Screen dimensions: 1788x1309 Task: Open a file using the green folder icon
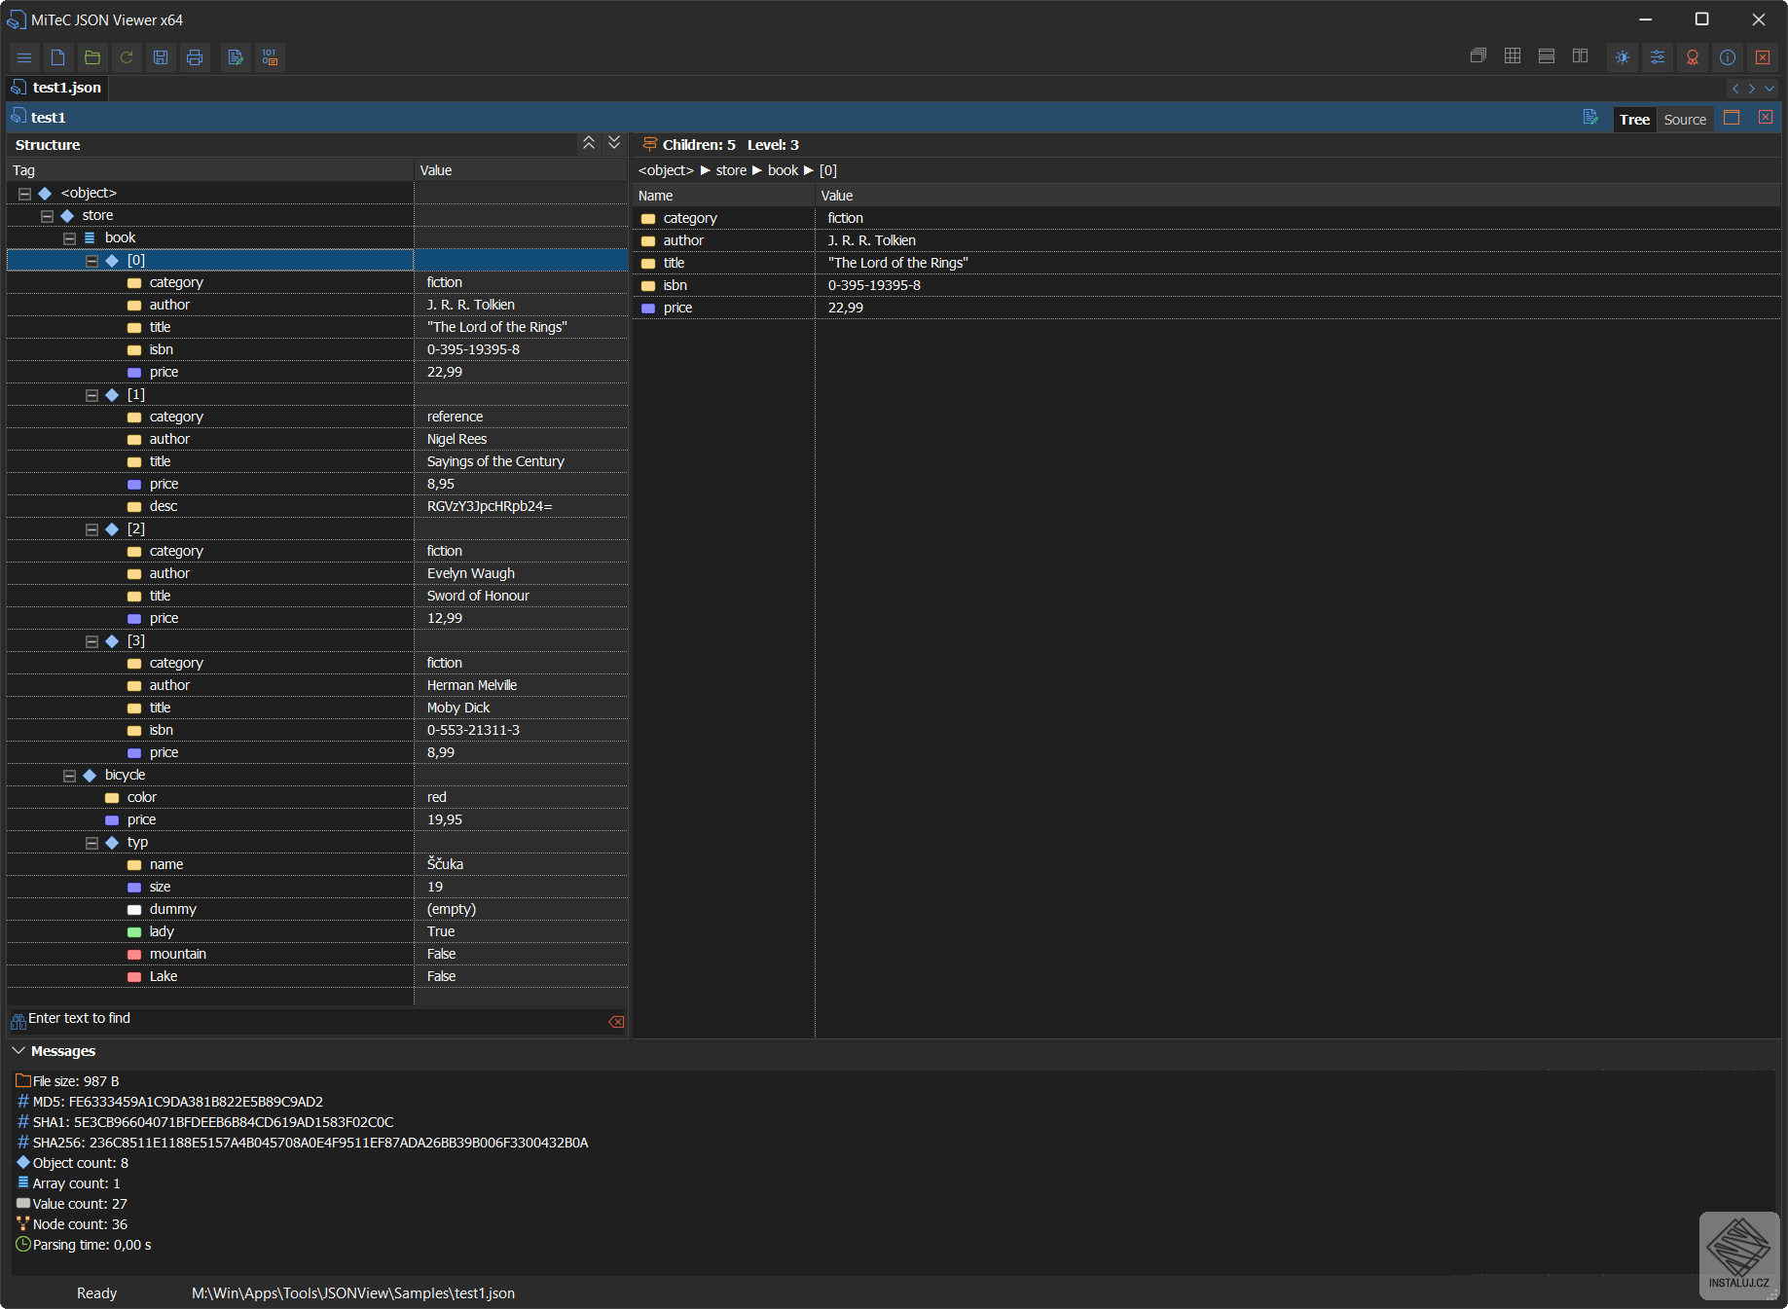click(92, 57)
